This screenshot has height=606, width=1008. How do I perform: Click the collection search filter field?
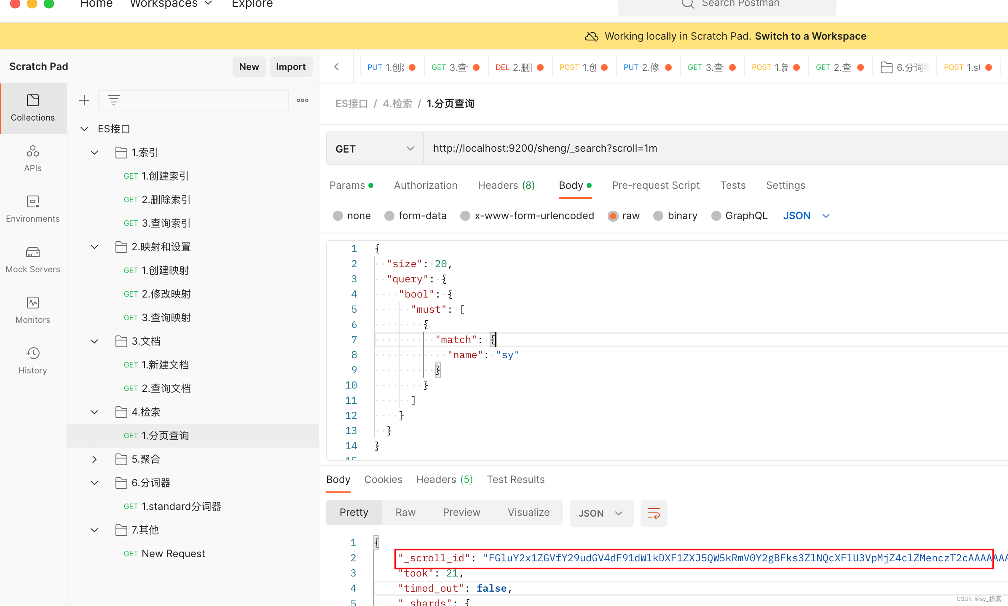coord(193,100)
